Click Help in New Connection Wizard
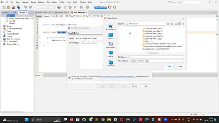Screen dimensions: 219x123 click(x=145, y=86)
